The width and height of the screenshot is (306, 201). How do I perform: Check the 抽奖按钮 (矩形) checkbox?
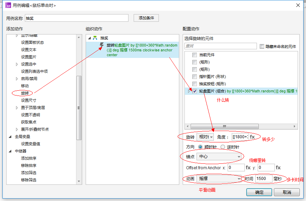(x=194, y=84)
